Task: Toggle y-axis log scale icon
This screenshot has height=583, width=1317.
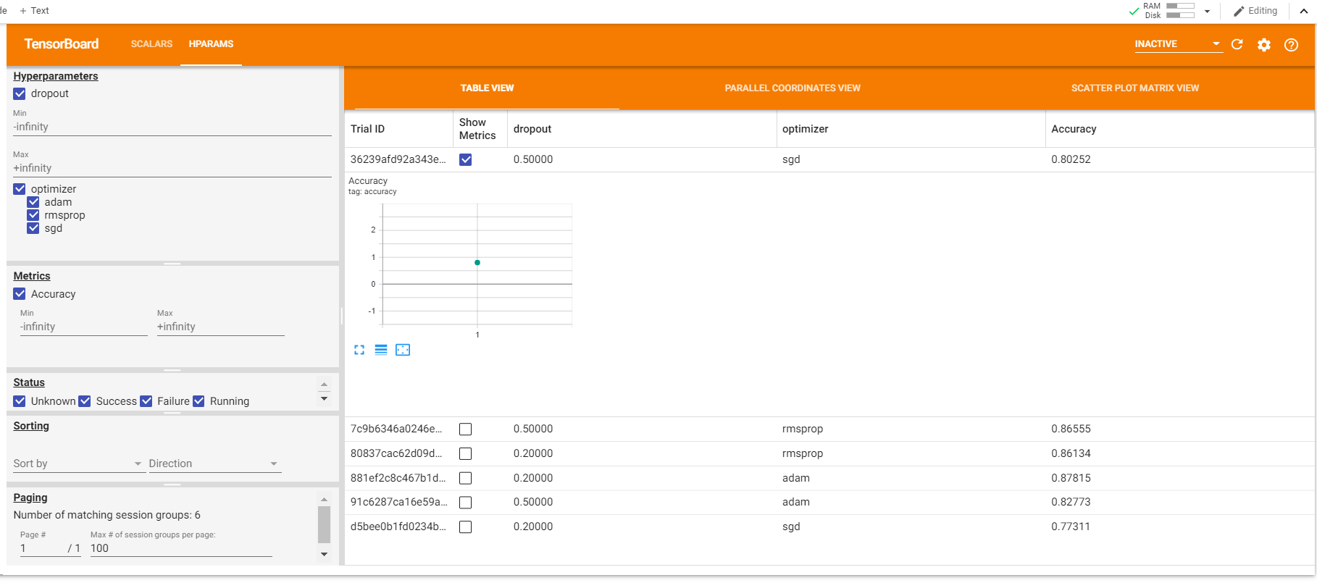Action: tap(381, 350)
